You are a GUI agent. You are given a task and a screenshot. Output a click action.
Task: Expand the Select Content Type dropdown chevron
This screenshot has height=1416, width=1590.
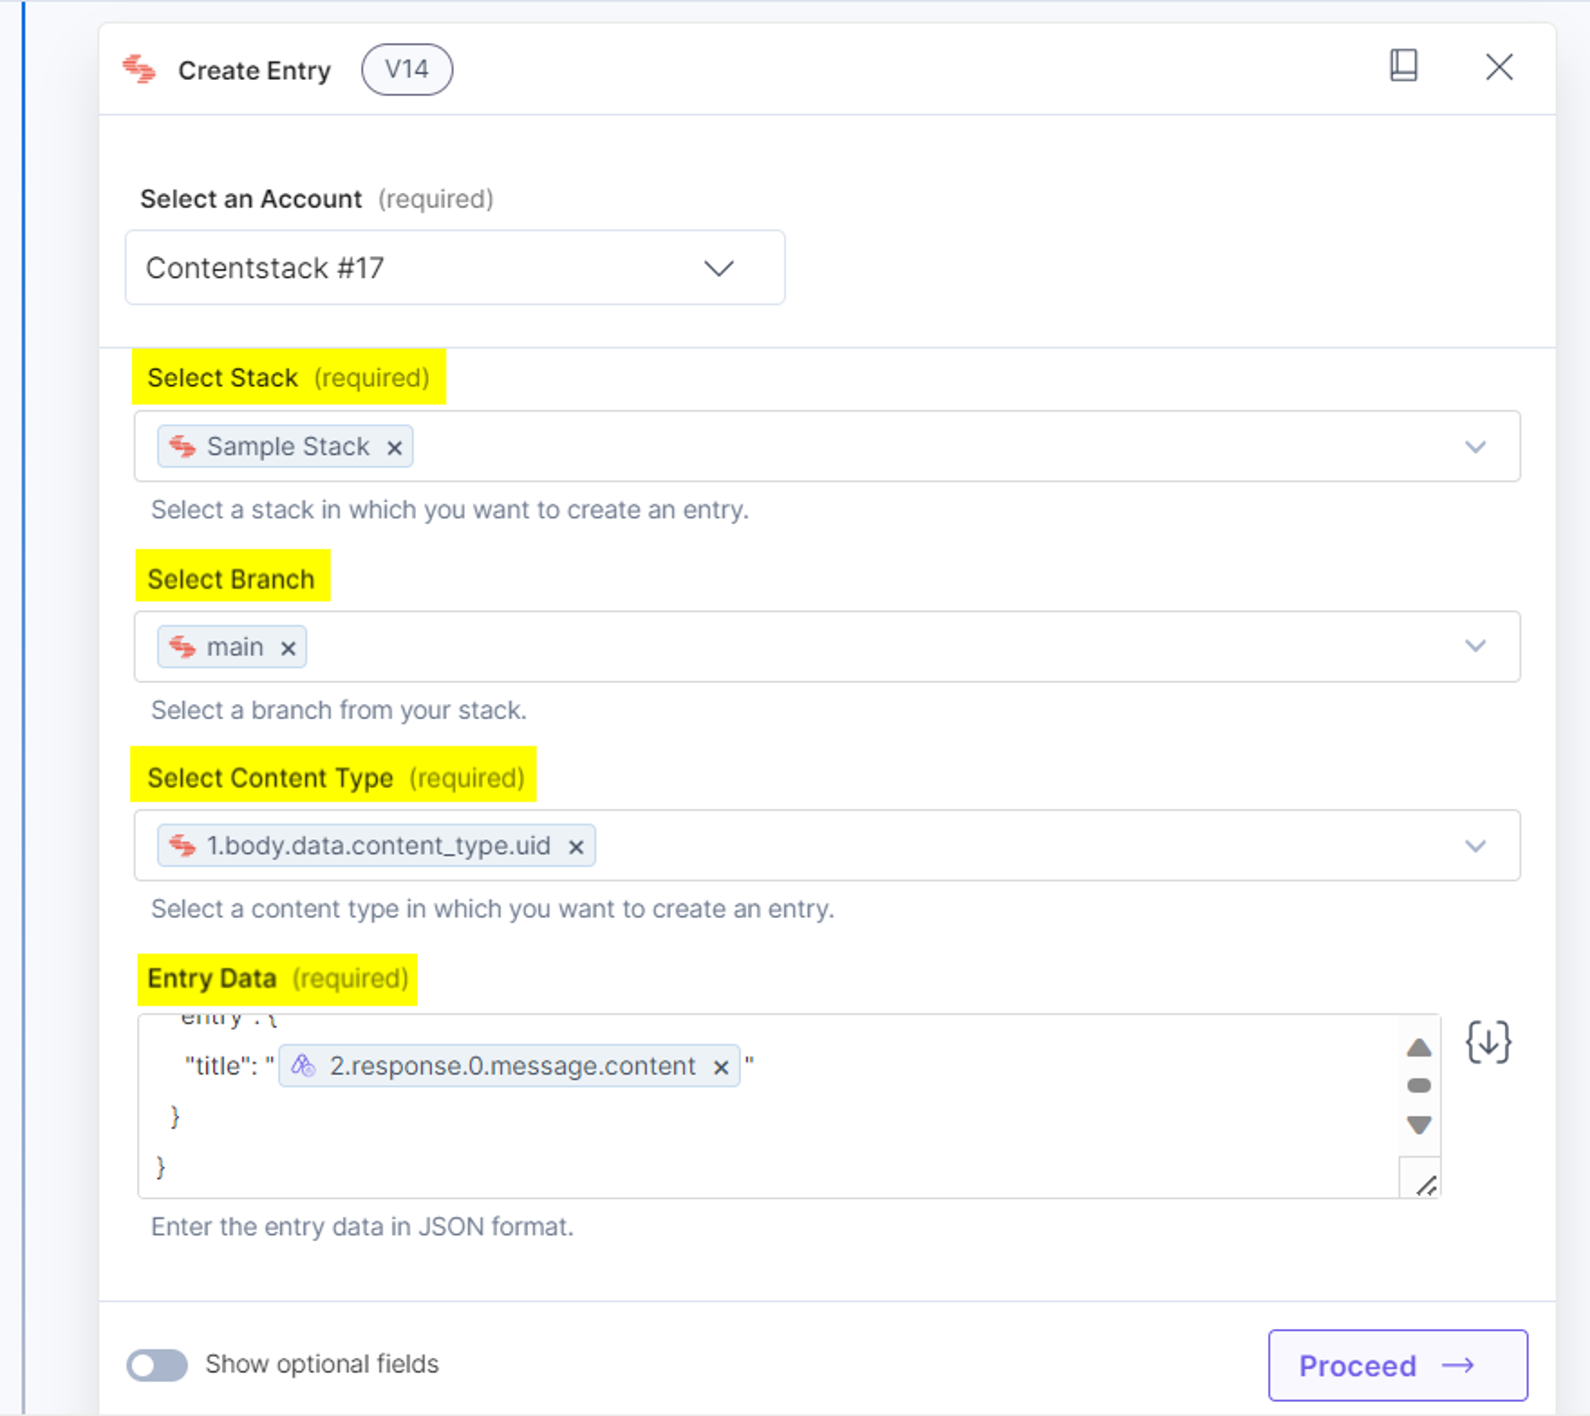click(1475, 846)
